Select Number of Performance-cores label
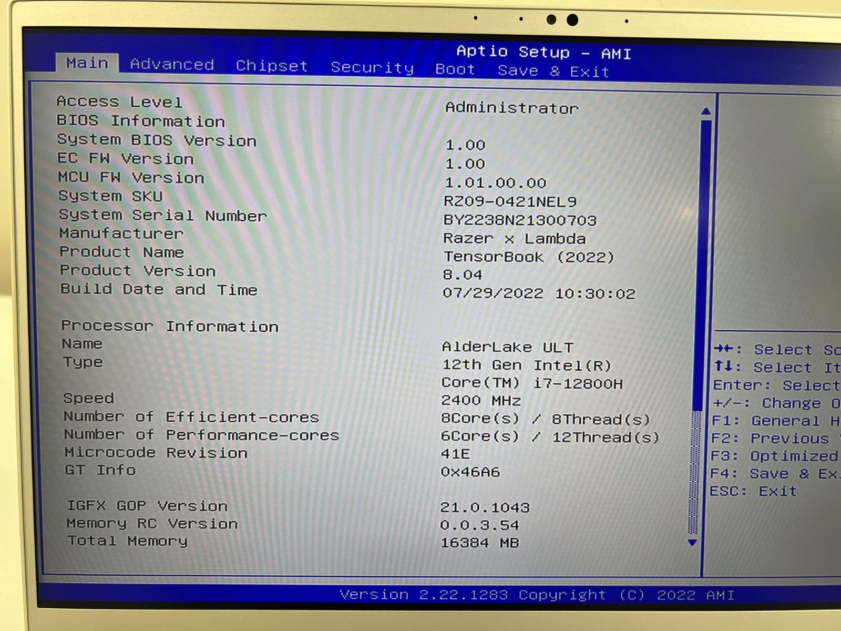 click(x=202, y=435)
